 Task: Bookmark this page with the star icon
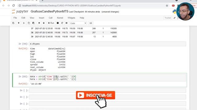(167, 5)
